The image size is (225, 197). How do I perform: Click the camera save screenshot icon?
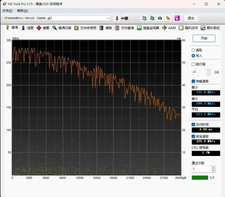[160, 18]
